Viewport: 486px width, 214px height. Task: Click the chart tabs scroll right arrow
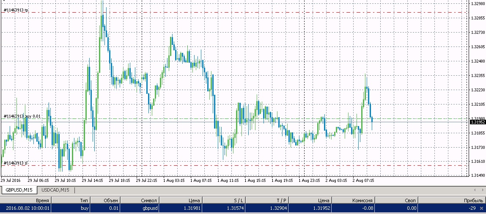[x=482, y=190]
